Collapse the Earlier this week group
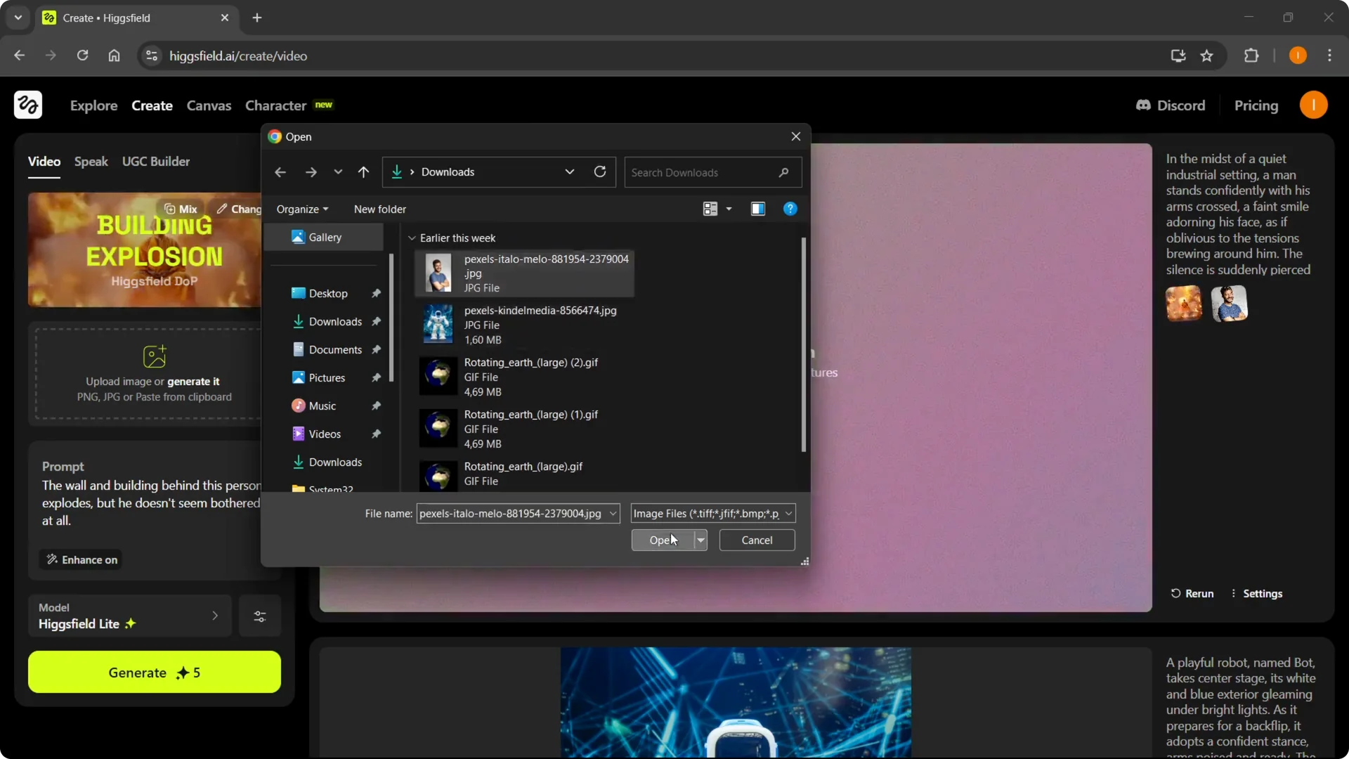The height and width of the screenshot is (759, 1349). [x=412, y=238]
